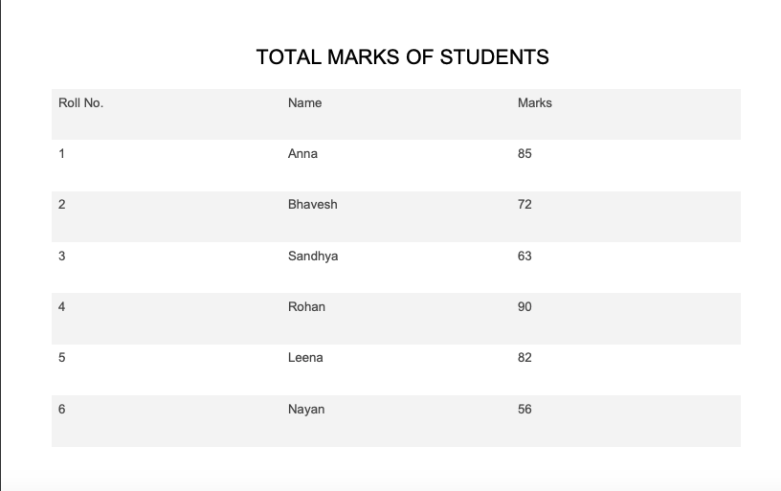781x491 pixels.
Task: Select the marks value 72
Action: coord(524,205)
